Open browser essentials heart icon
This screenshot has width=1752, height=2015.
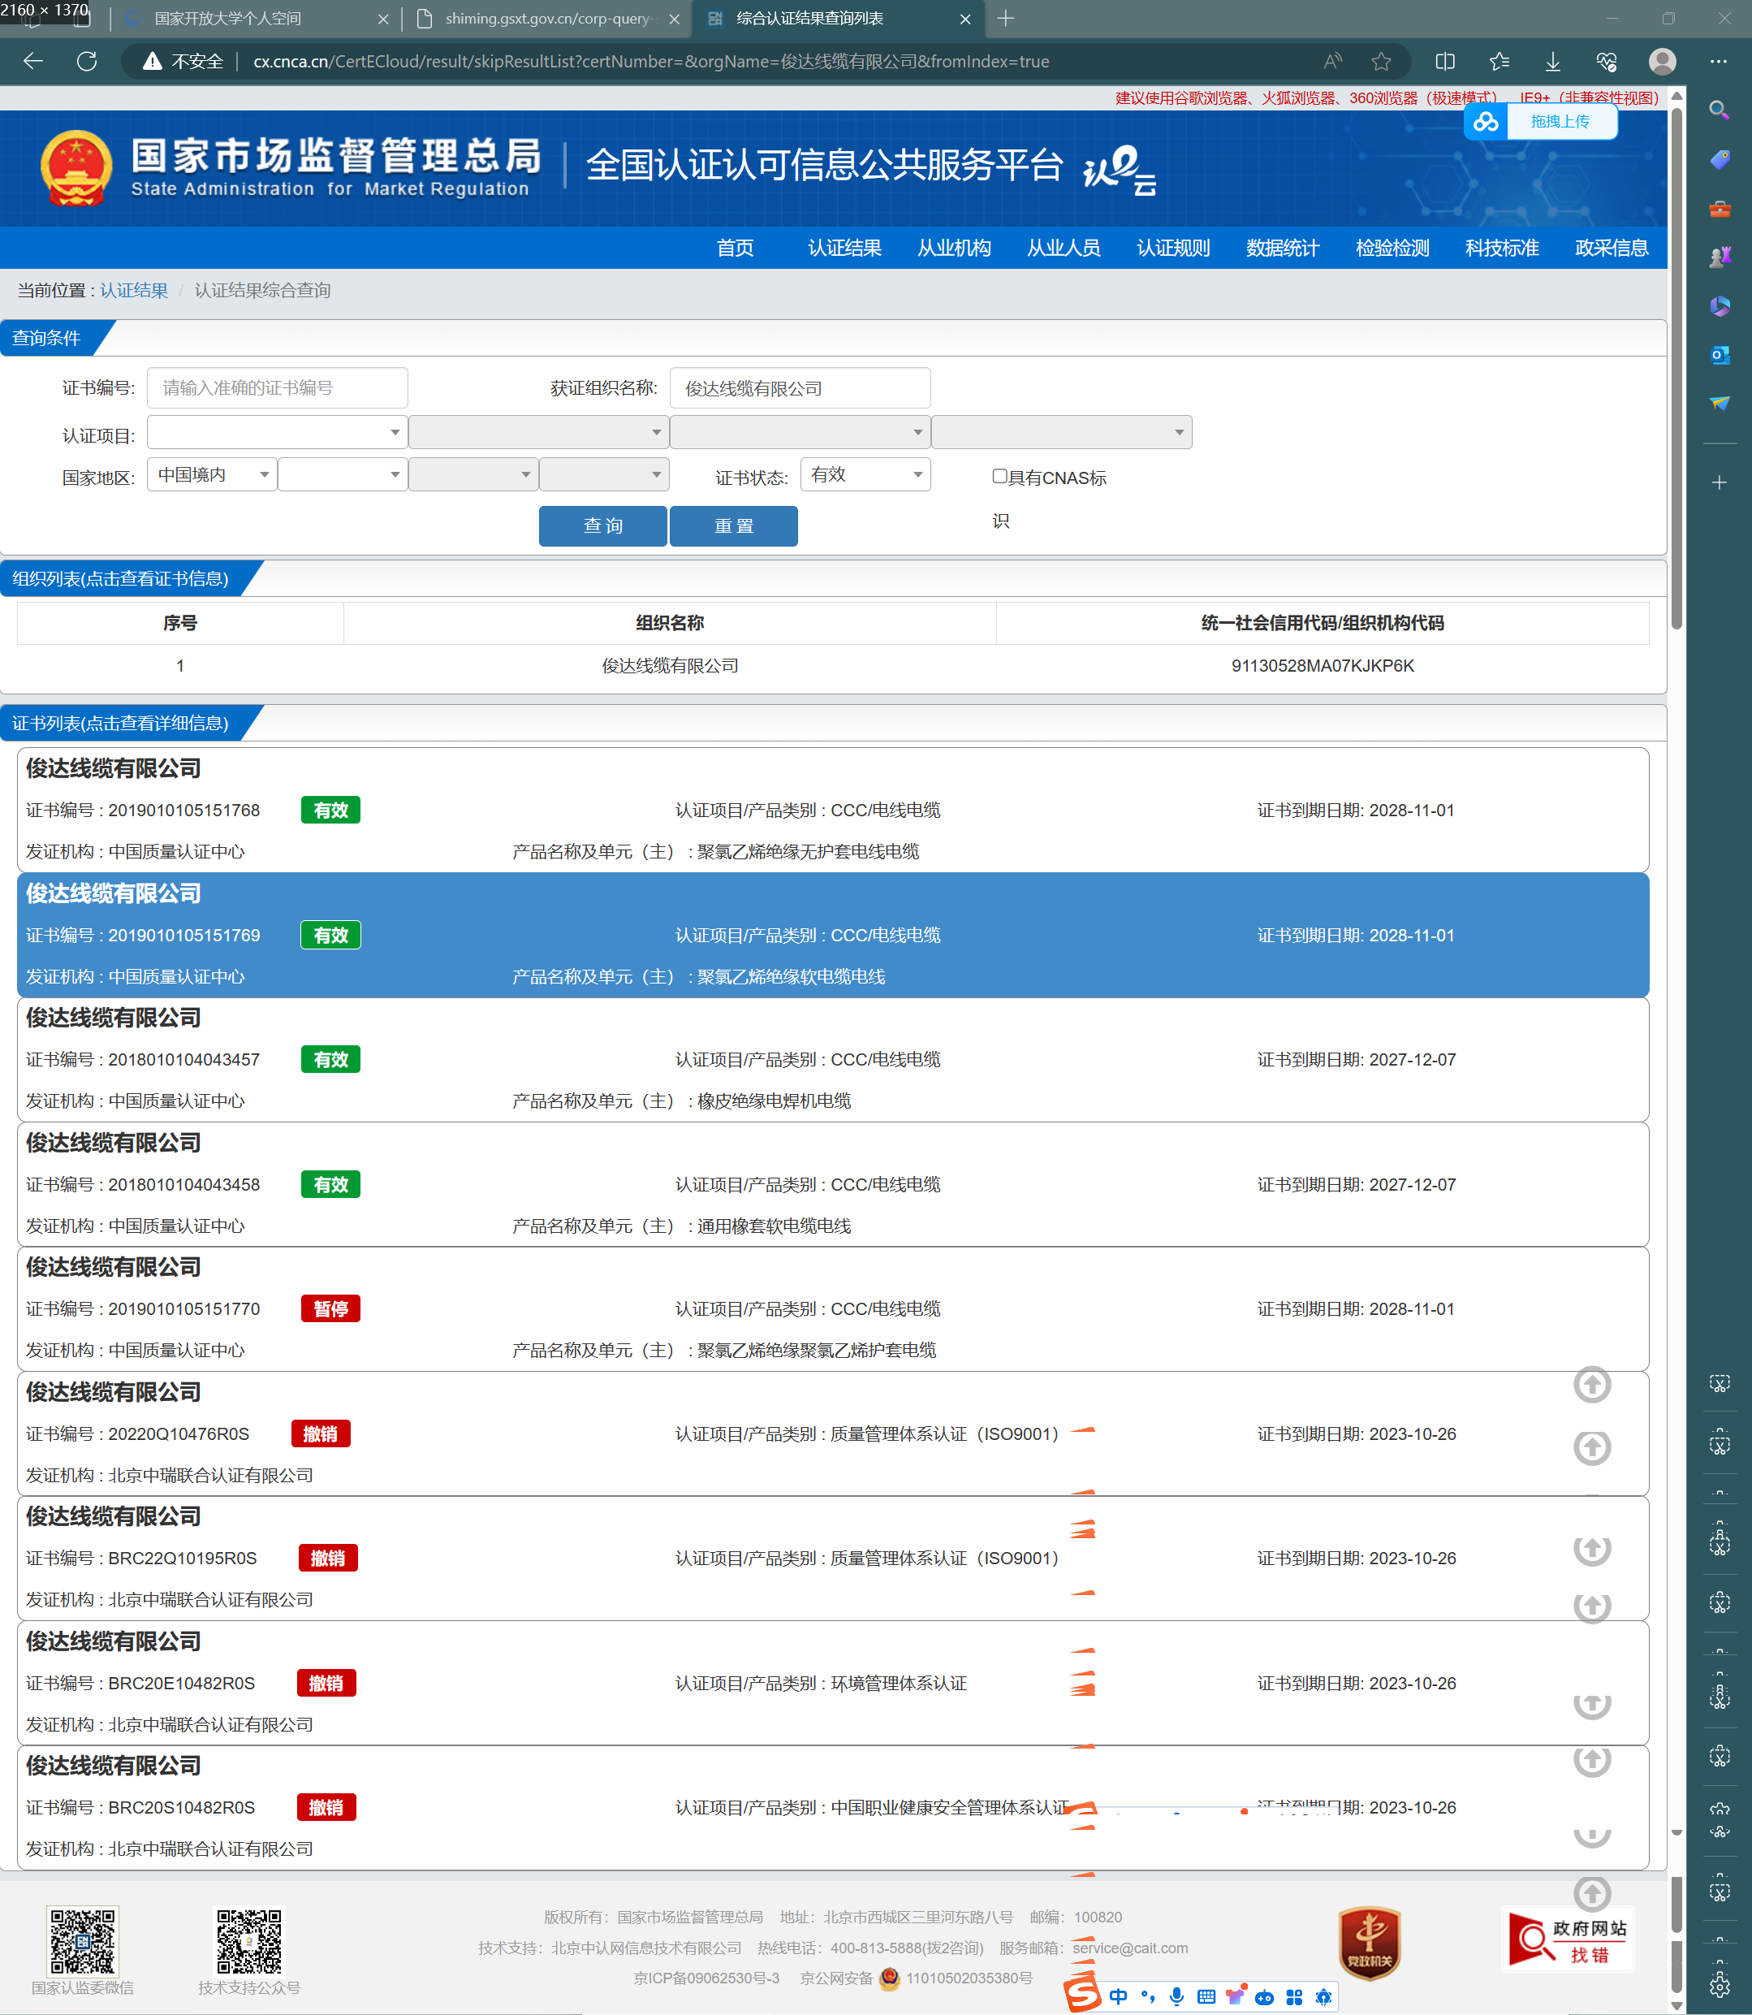pyautogui.click(x=1607, y=62)
